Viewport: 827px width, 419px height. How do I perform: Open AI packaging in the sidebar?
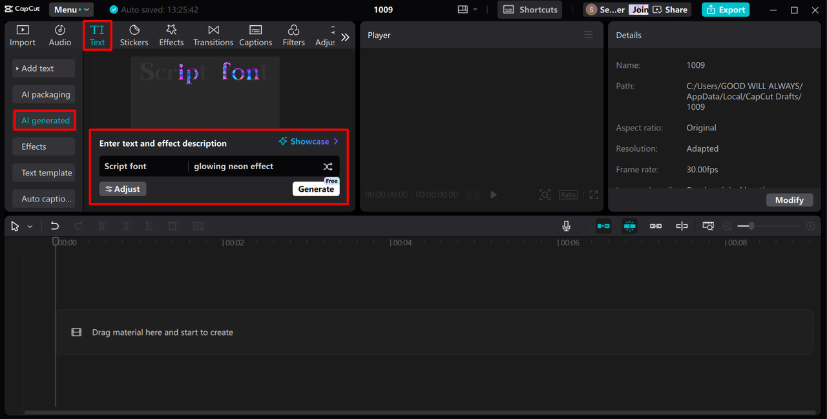44,94
